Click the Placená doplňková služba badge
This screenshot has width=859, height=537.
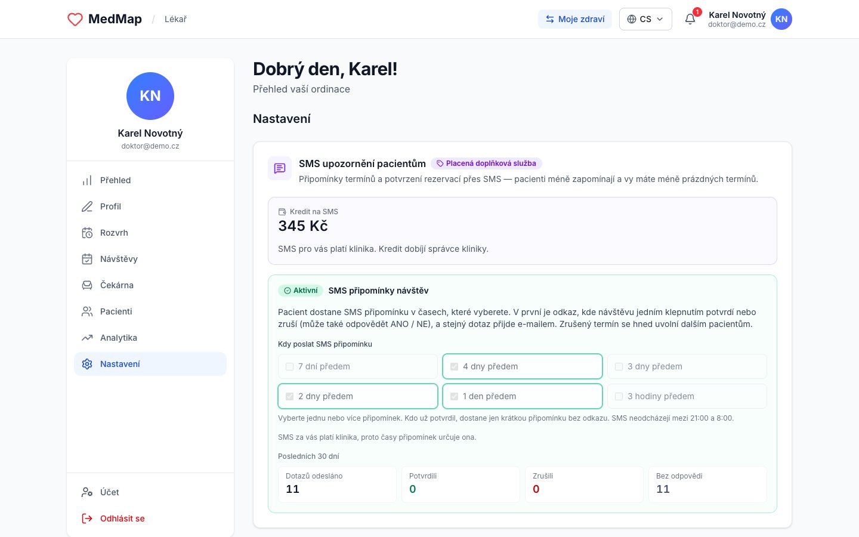tap(486, 163)
